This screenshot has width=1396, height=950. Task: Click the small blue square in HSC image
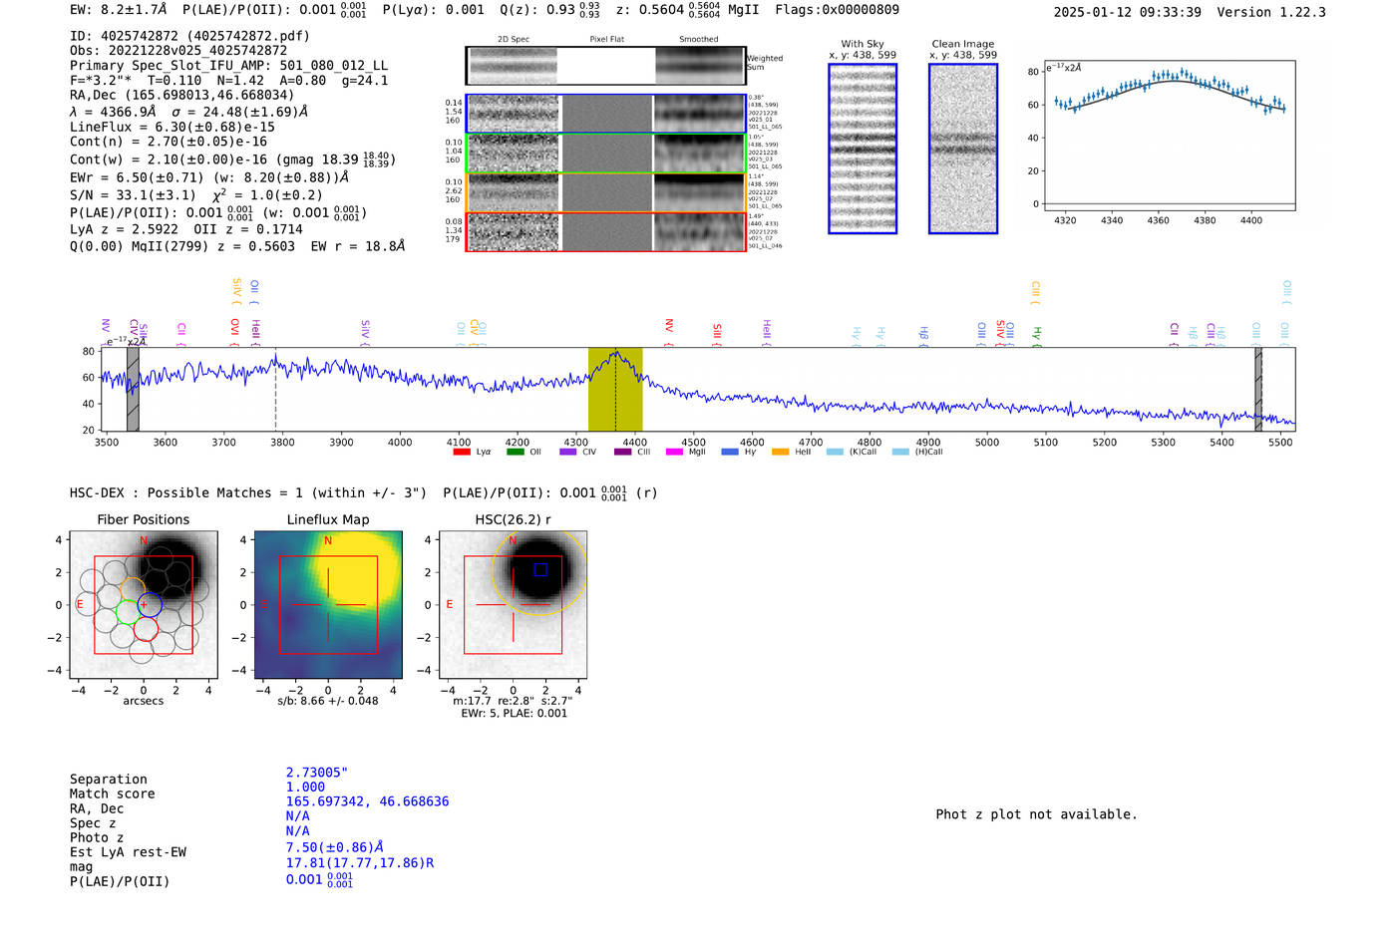tap(540, 569)
